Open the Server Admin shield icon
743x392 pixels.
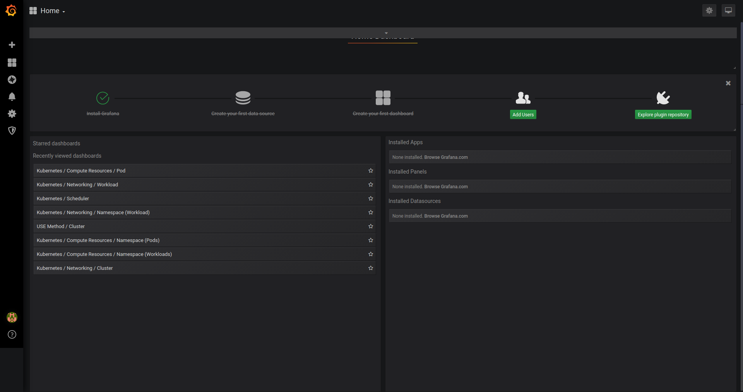click(12, 131)
